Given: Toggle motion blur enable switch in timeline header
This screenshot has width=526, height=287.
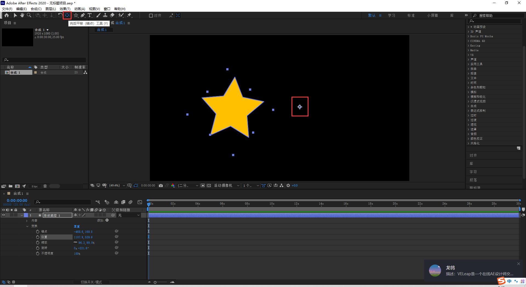Looking at the screenshot, I should click(x=131, y=202).
